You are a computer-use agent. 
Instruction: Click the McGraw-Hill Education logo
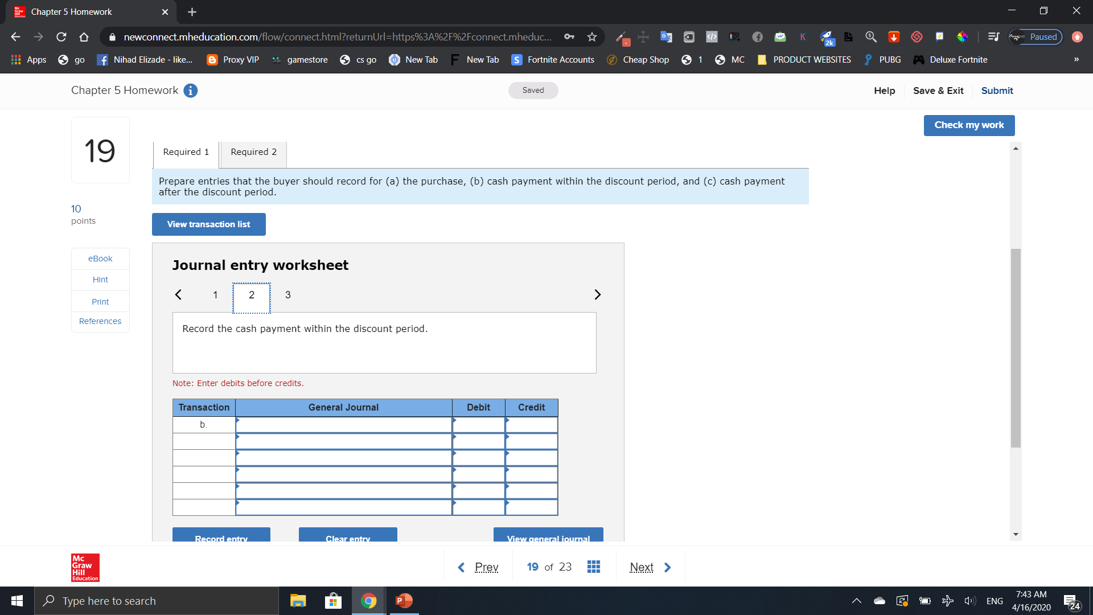click(x=84, y=567)
